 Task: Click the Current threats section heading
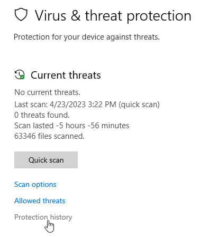[x=66, y=75]
